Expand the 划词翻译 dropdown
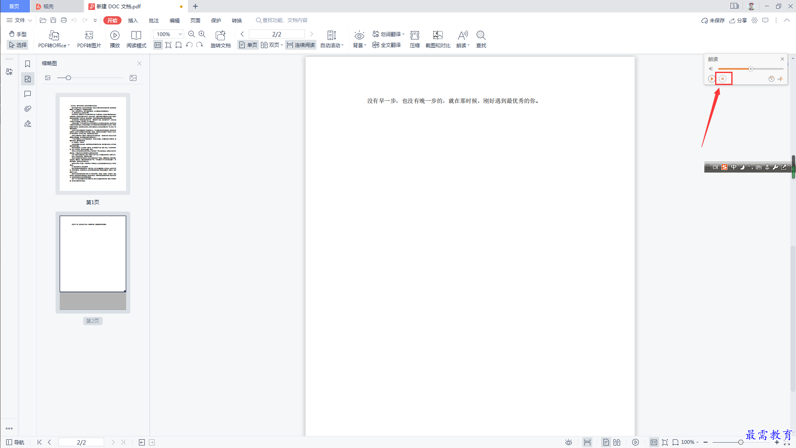This screenshot has height=448, width=796. [403, 34]
